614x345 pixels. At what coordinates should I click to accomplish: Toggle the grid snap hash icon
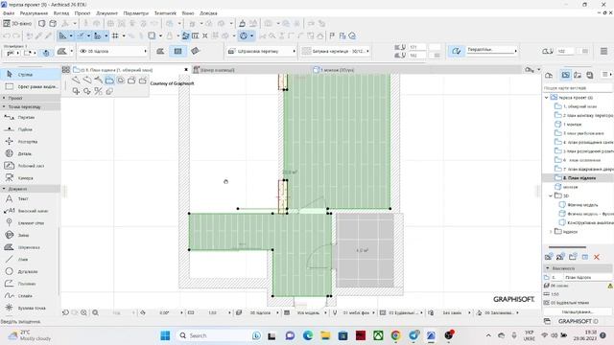tap(115, 36)
